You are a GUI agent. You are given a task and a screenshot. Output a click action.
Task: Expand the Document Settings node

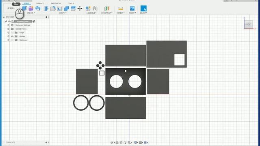8,25
